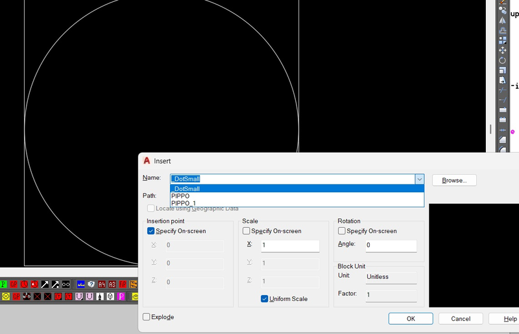
Task: Select the Offset tool
Action: pyautogui.click(x=503, y=30)
